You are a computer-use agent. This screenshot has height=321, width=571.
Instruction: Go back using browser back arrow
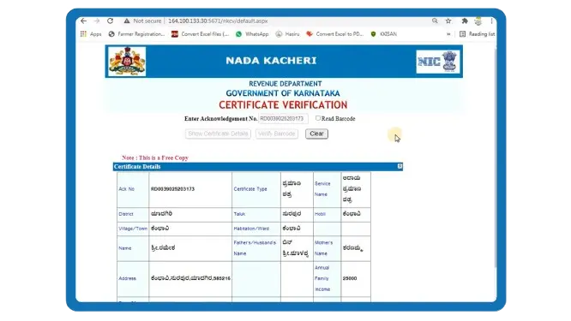point(84,21)
